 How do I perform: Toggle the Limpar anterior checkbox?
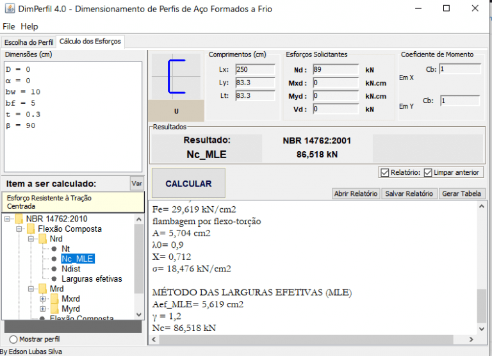[x=428, y=172]
